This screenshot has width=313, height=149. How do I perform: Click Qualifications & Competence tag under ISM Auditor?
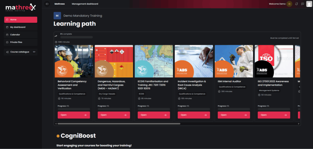click(x=232, y=87)
